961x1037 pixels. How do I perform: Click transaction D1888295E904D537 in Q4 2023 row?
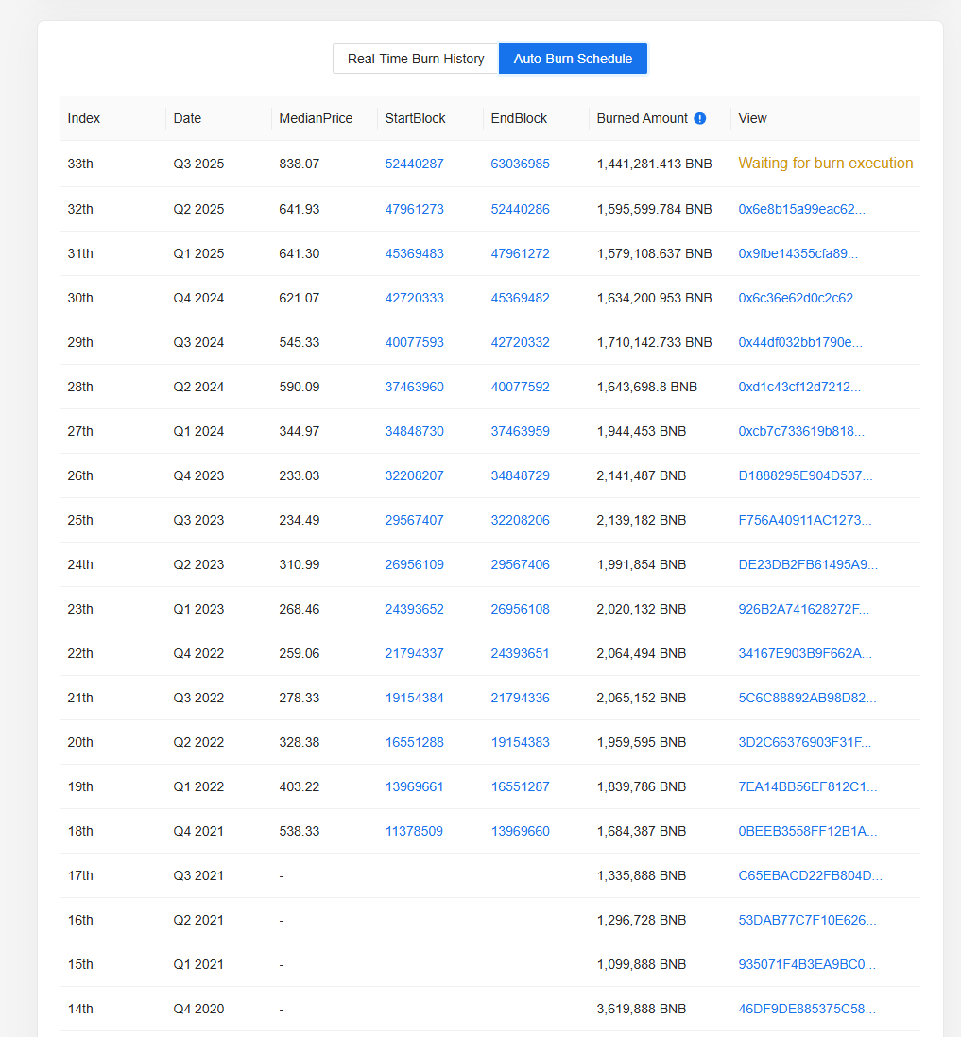point(803,475)
